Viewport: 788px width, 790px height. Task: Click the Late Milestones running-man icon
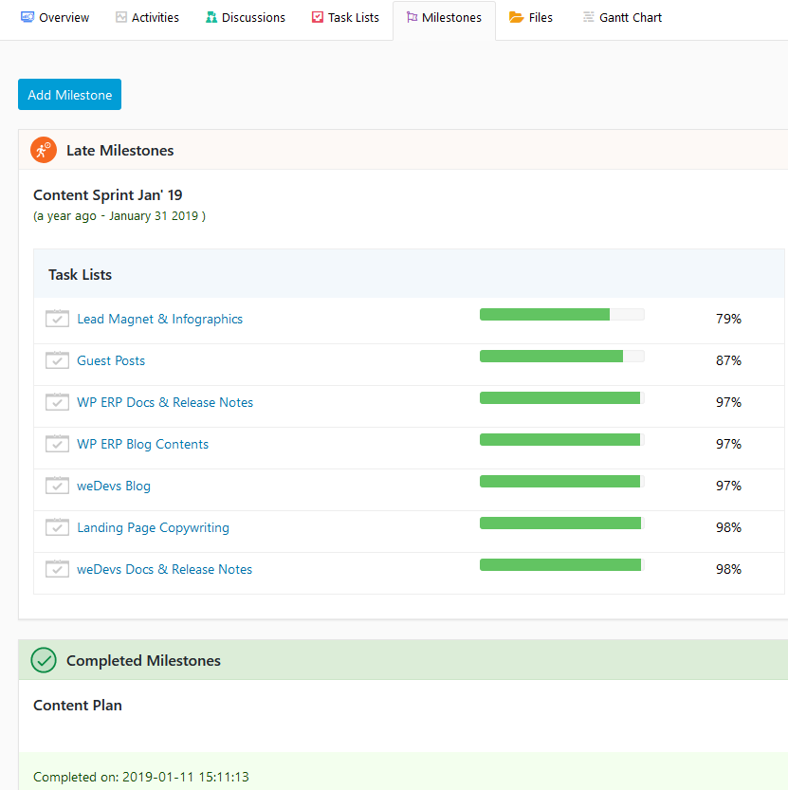44,150
